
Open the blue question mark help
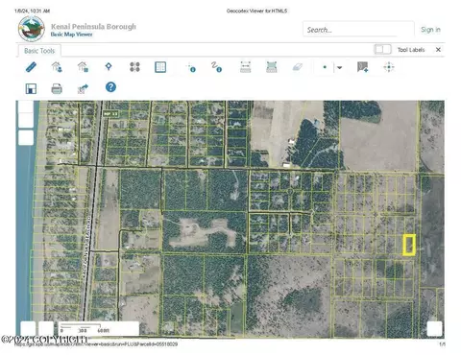click(110, 87)
